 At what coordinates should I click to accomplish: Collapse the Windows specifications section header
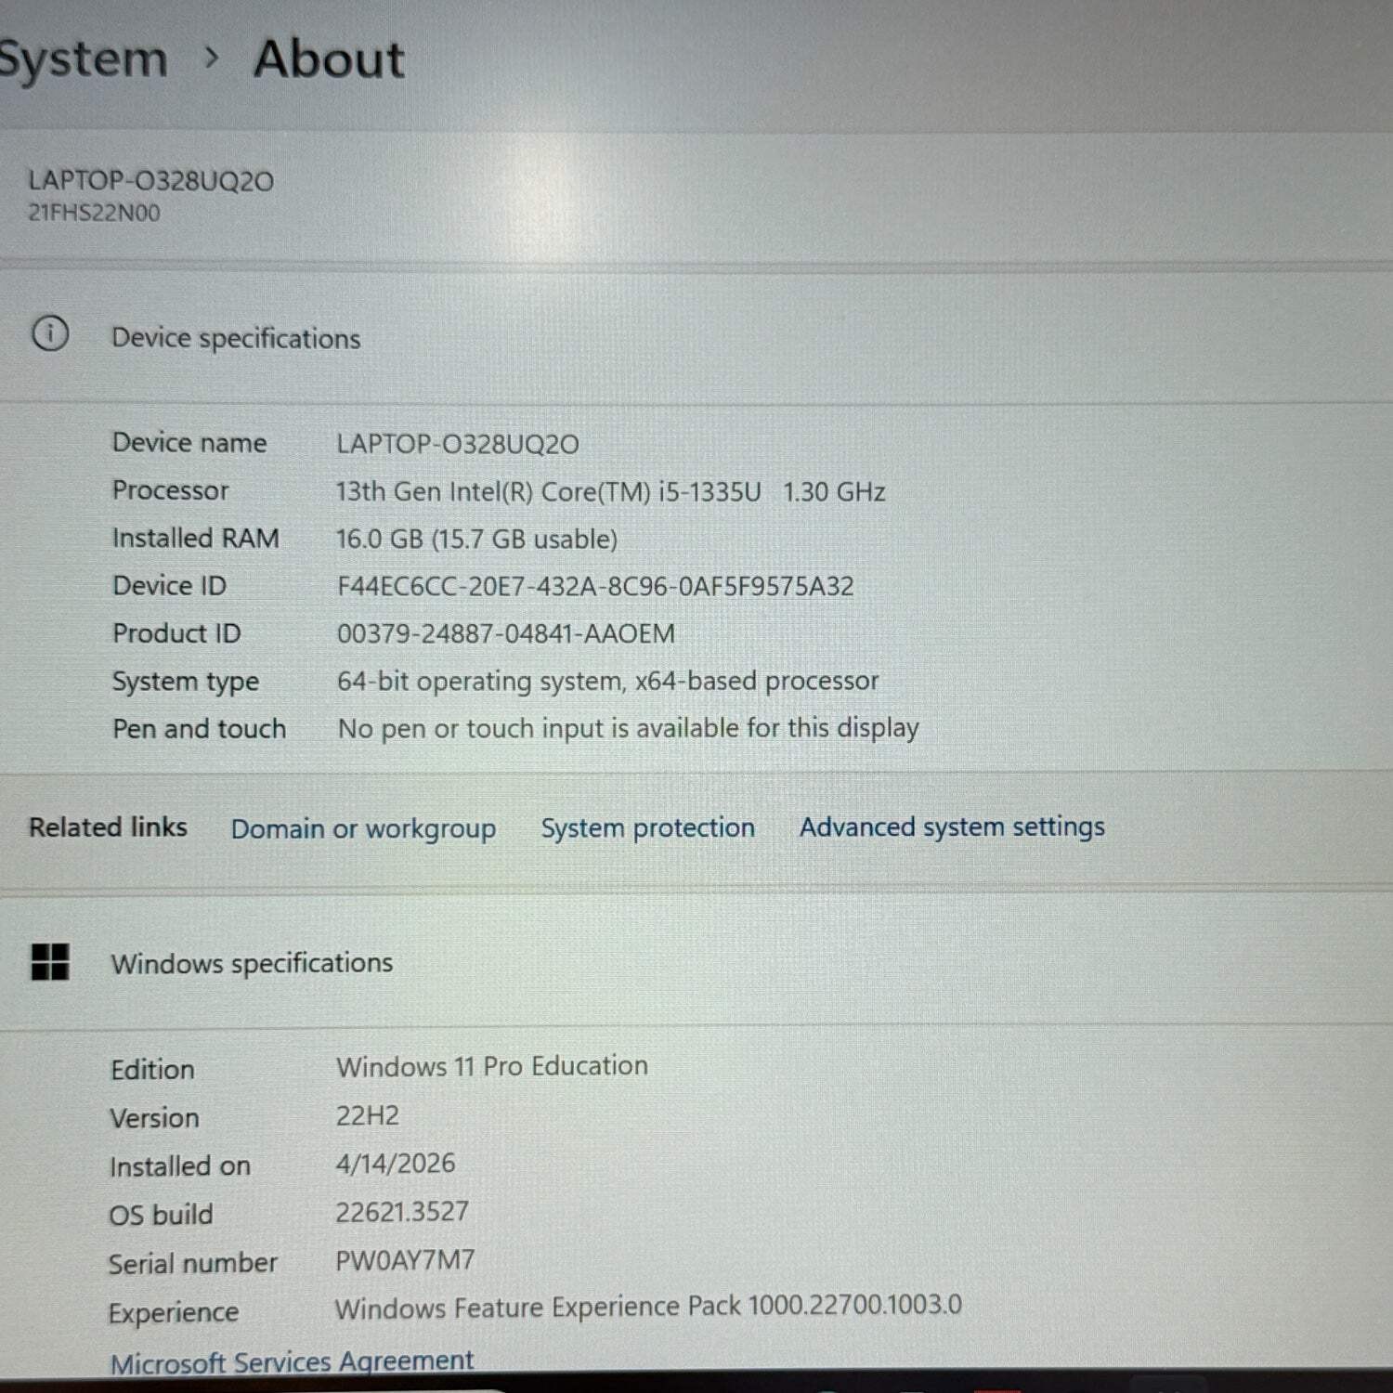696,962
